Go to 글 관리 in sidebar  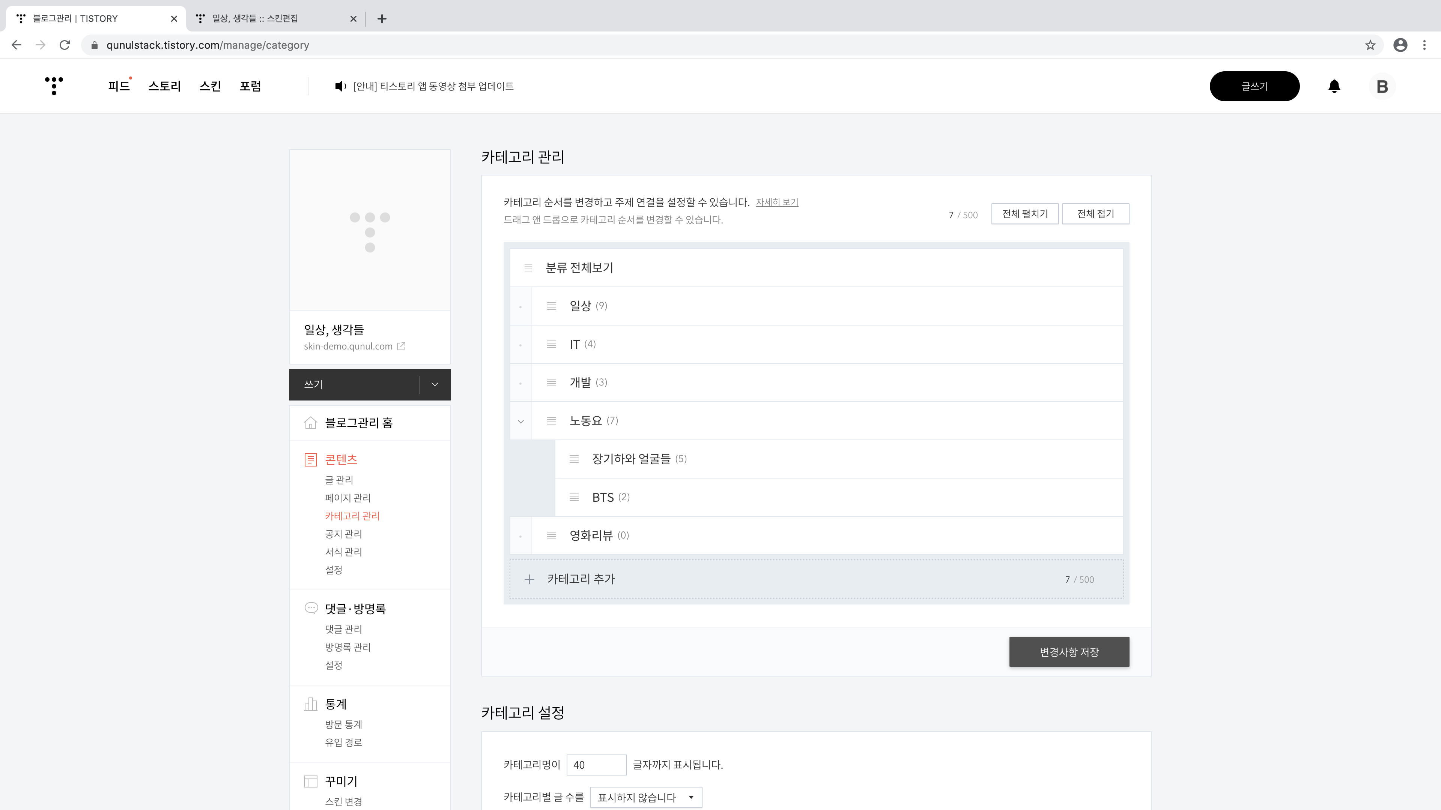click(339, 480)
